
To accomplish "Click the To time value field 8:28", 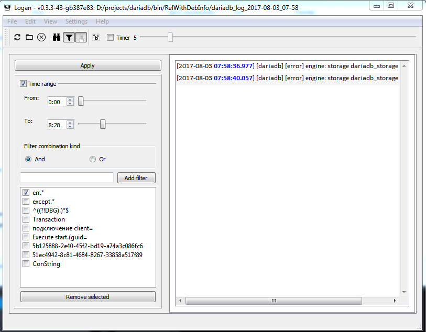I will [57, 125].
